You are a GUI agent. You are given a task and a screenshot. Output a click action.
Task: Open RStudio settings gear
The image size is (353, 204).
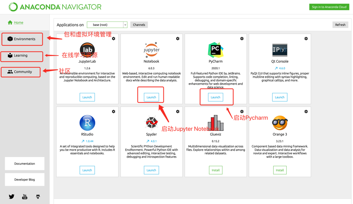(114, 111)
